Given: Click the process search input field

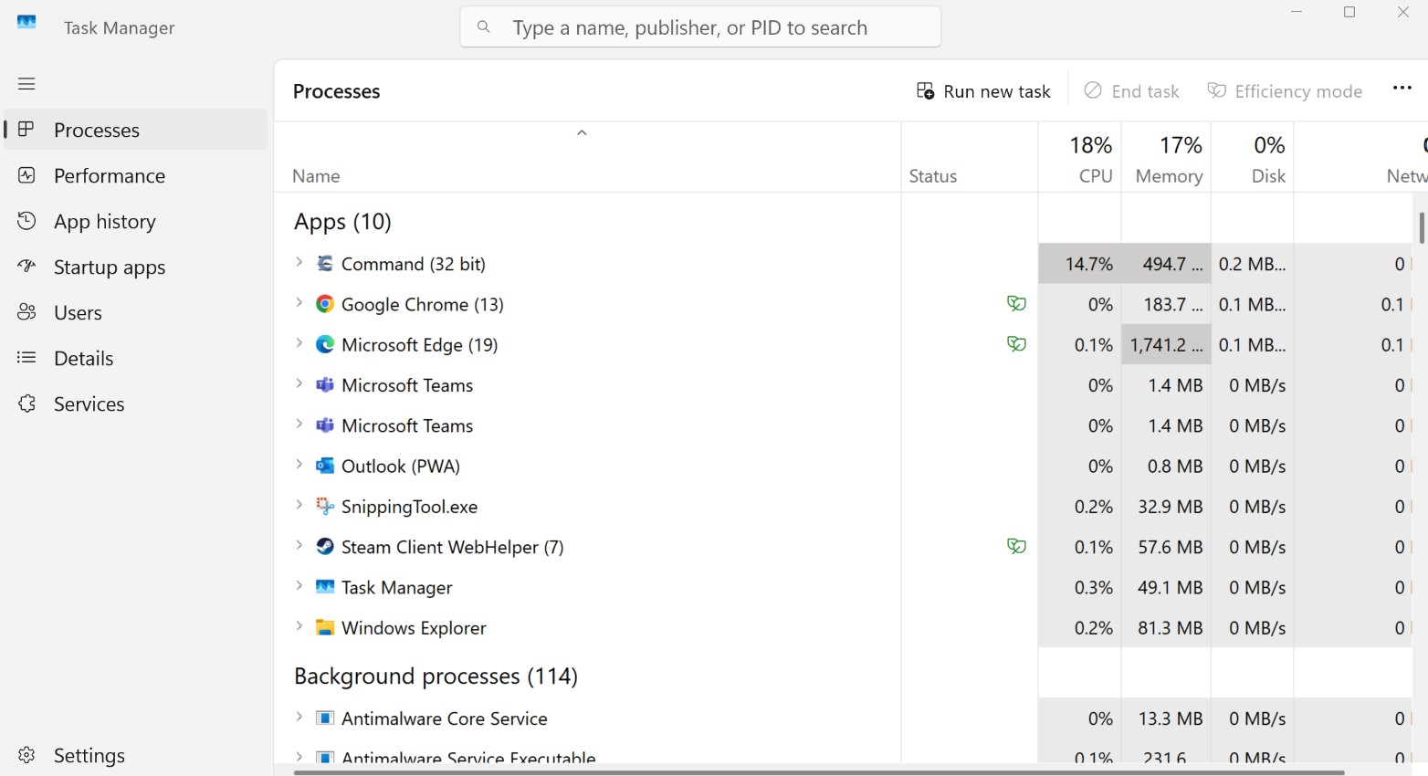Looking at the screenshot, I should (700, 27).
